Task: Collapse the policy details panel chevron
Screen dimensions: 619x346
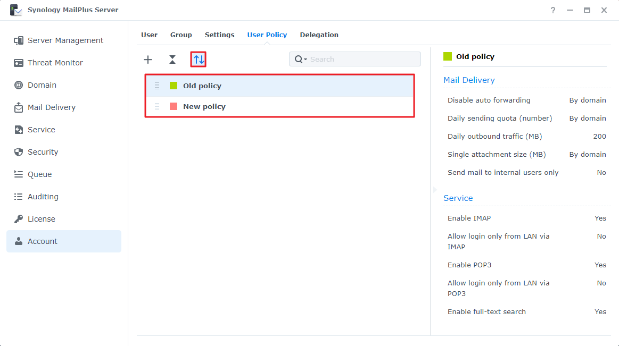Action: pos(434,189)
